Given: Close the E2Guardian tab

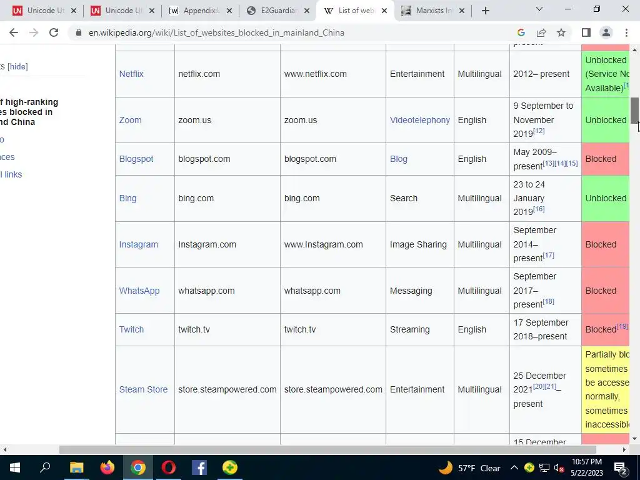Looking at the screenshot, I should point(307,11).
